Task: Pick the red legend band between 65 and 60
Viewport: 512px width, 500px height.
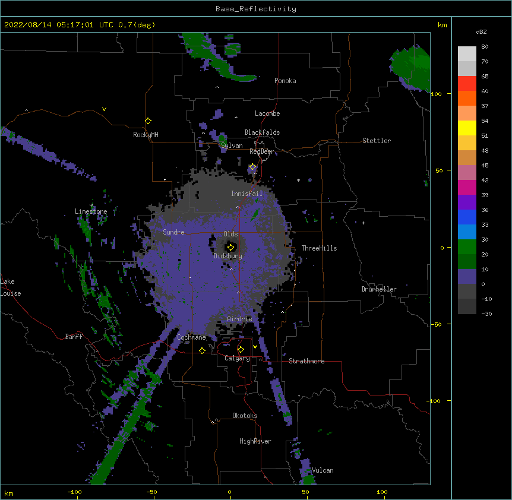Action: pos(467,84)
